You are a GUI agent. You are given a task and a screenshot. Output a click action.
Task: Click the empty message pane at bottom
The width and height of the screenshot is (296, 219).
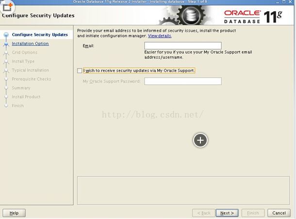coord(183,190)
